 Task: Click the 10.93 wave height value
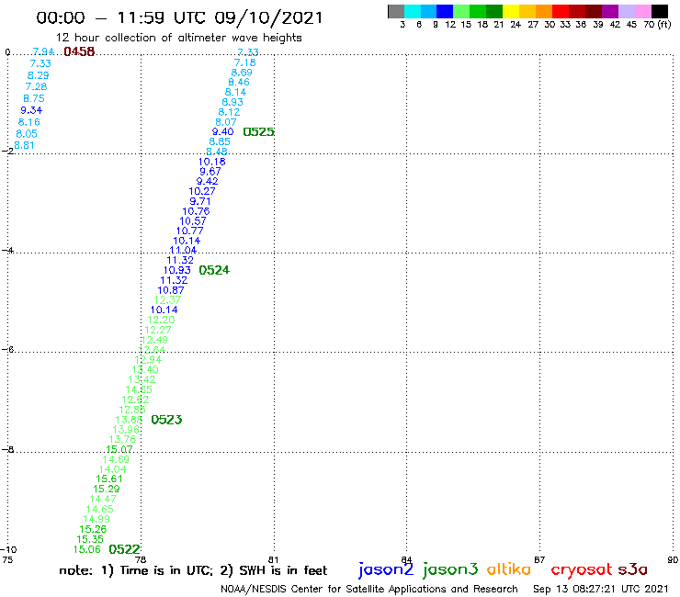(177, 270)
